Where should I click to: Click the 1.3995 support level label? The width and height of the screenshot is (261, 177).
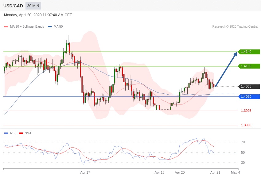[246, 111]
